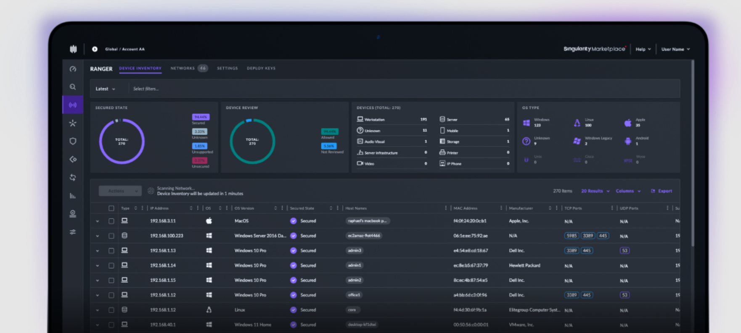Switch to the Settings tab
The image size is (741, 333).
228,68
